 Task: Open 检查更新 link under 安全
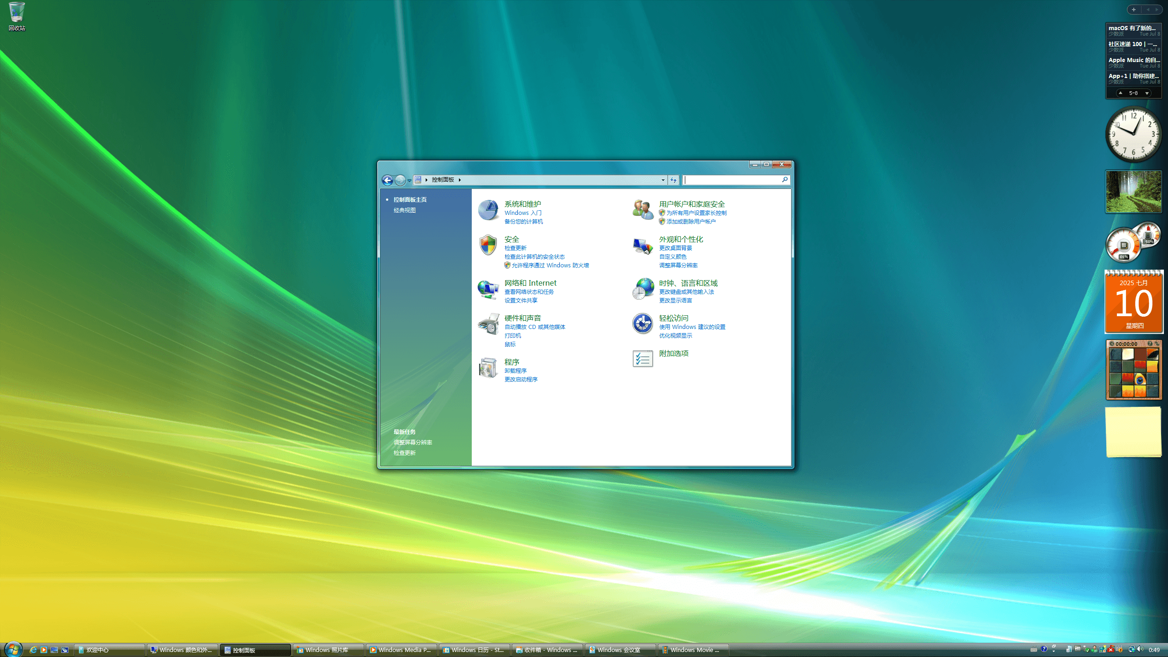[515, 248]
